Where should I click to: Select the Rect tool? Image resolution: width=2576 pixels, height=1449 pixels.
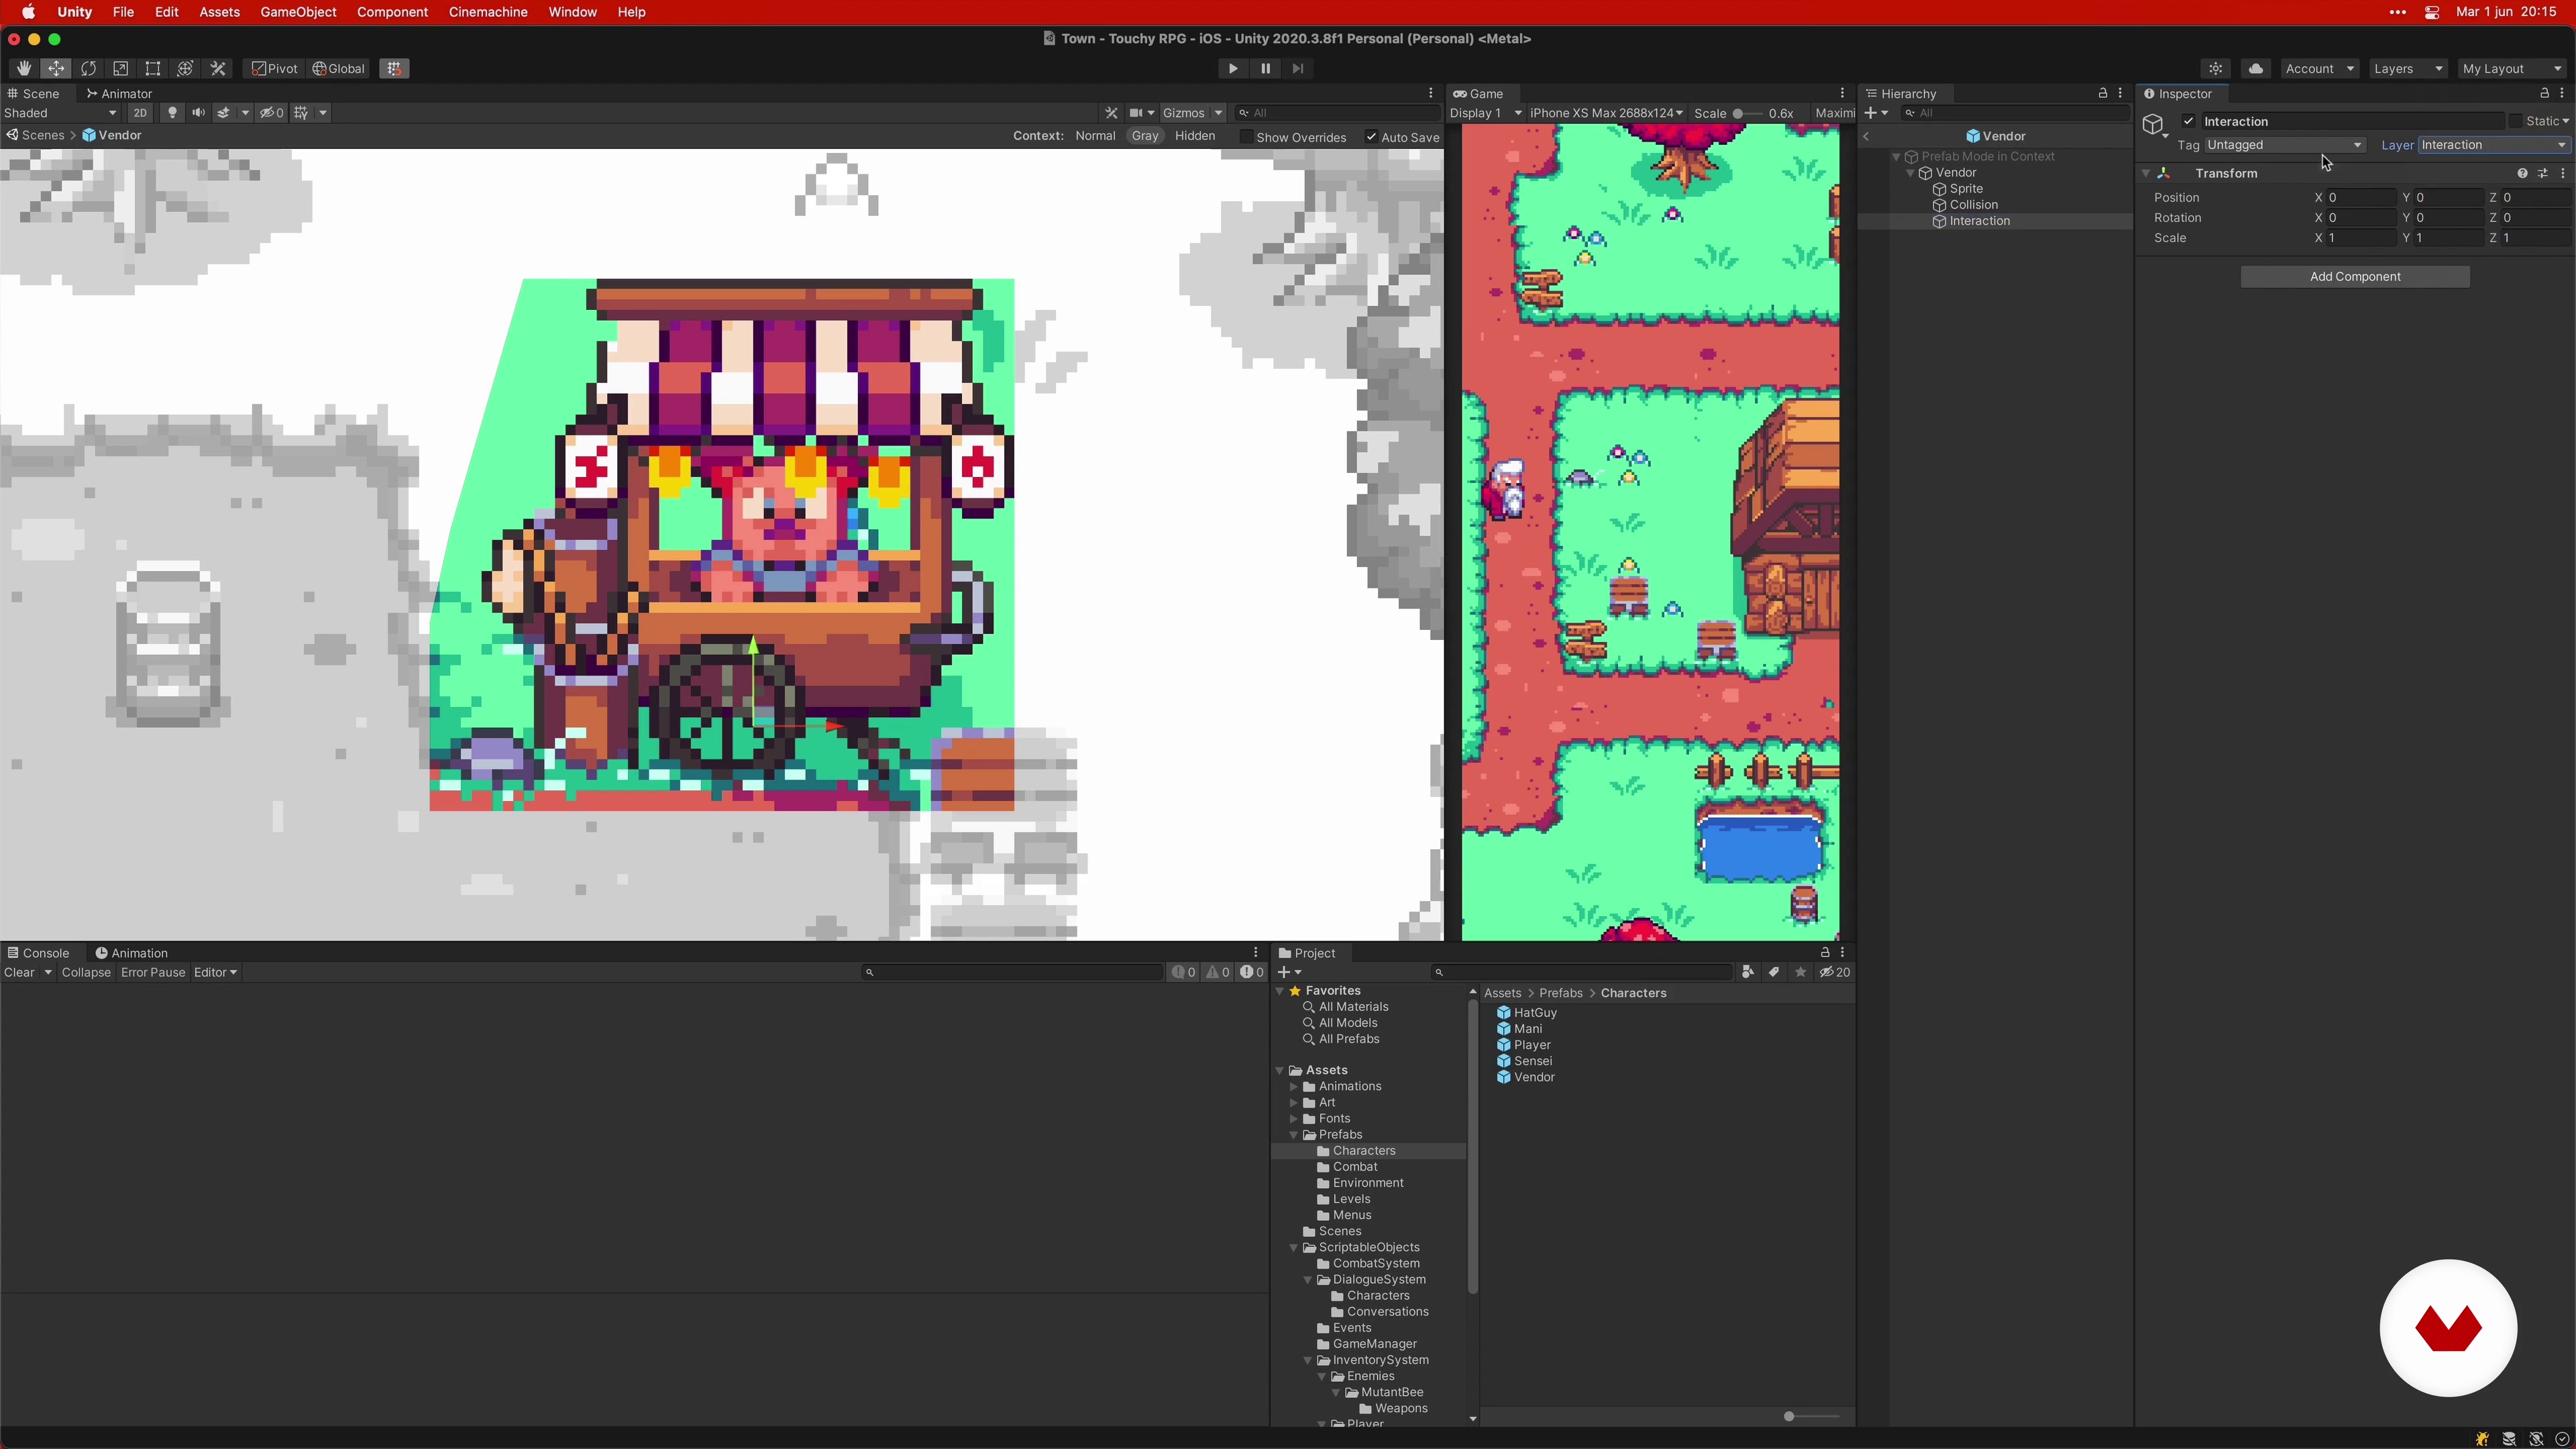153,69
